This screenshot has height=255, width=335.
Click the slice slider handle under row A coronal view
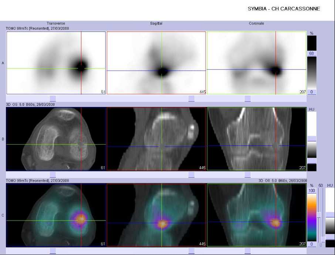pyautogui.click(x=248, y=98)
